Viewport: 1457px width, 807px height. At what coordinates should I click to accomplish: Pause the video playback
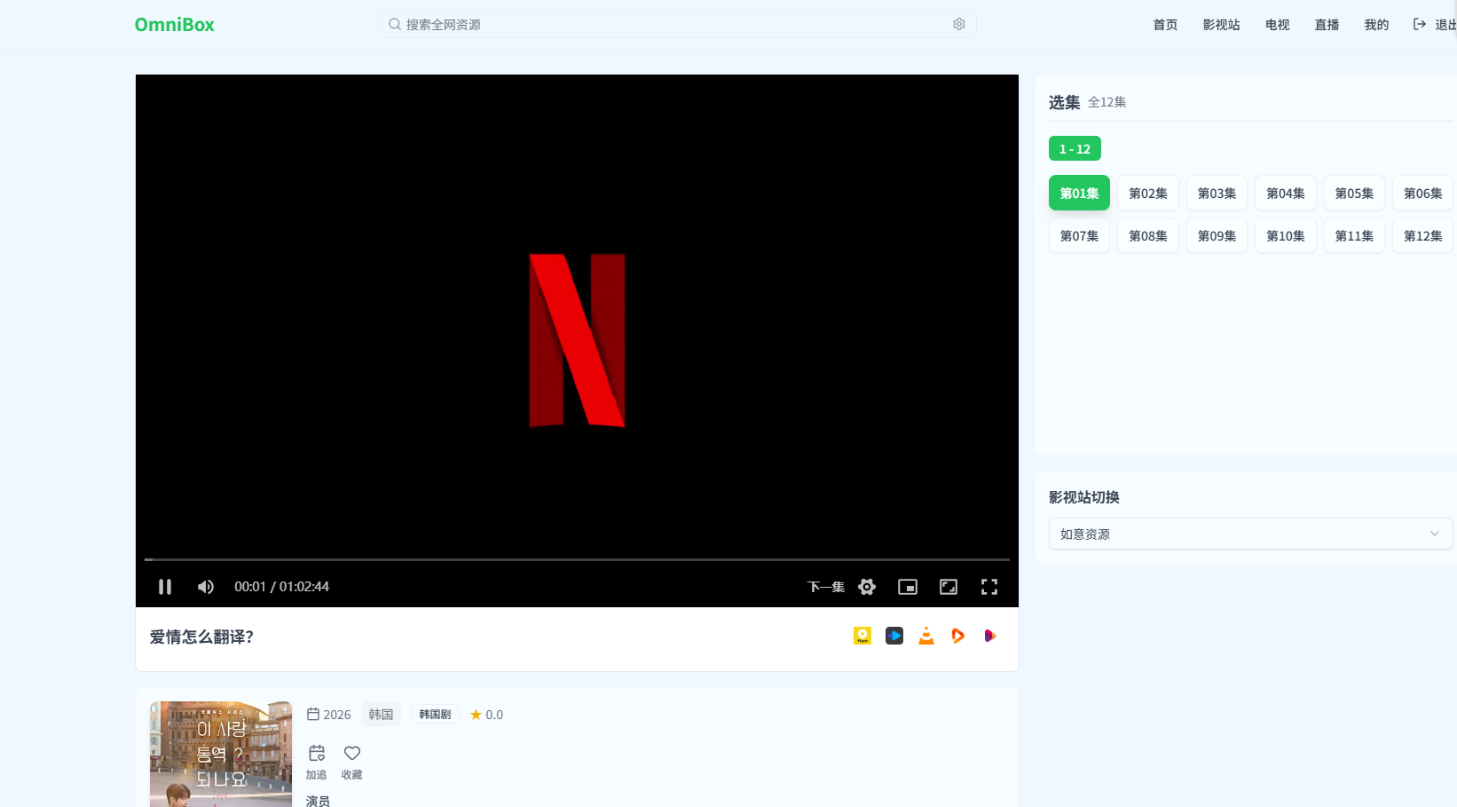pyautogui.click(x=165, y=586)
